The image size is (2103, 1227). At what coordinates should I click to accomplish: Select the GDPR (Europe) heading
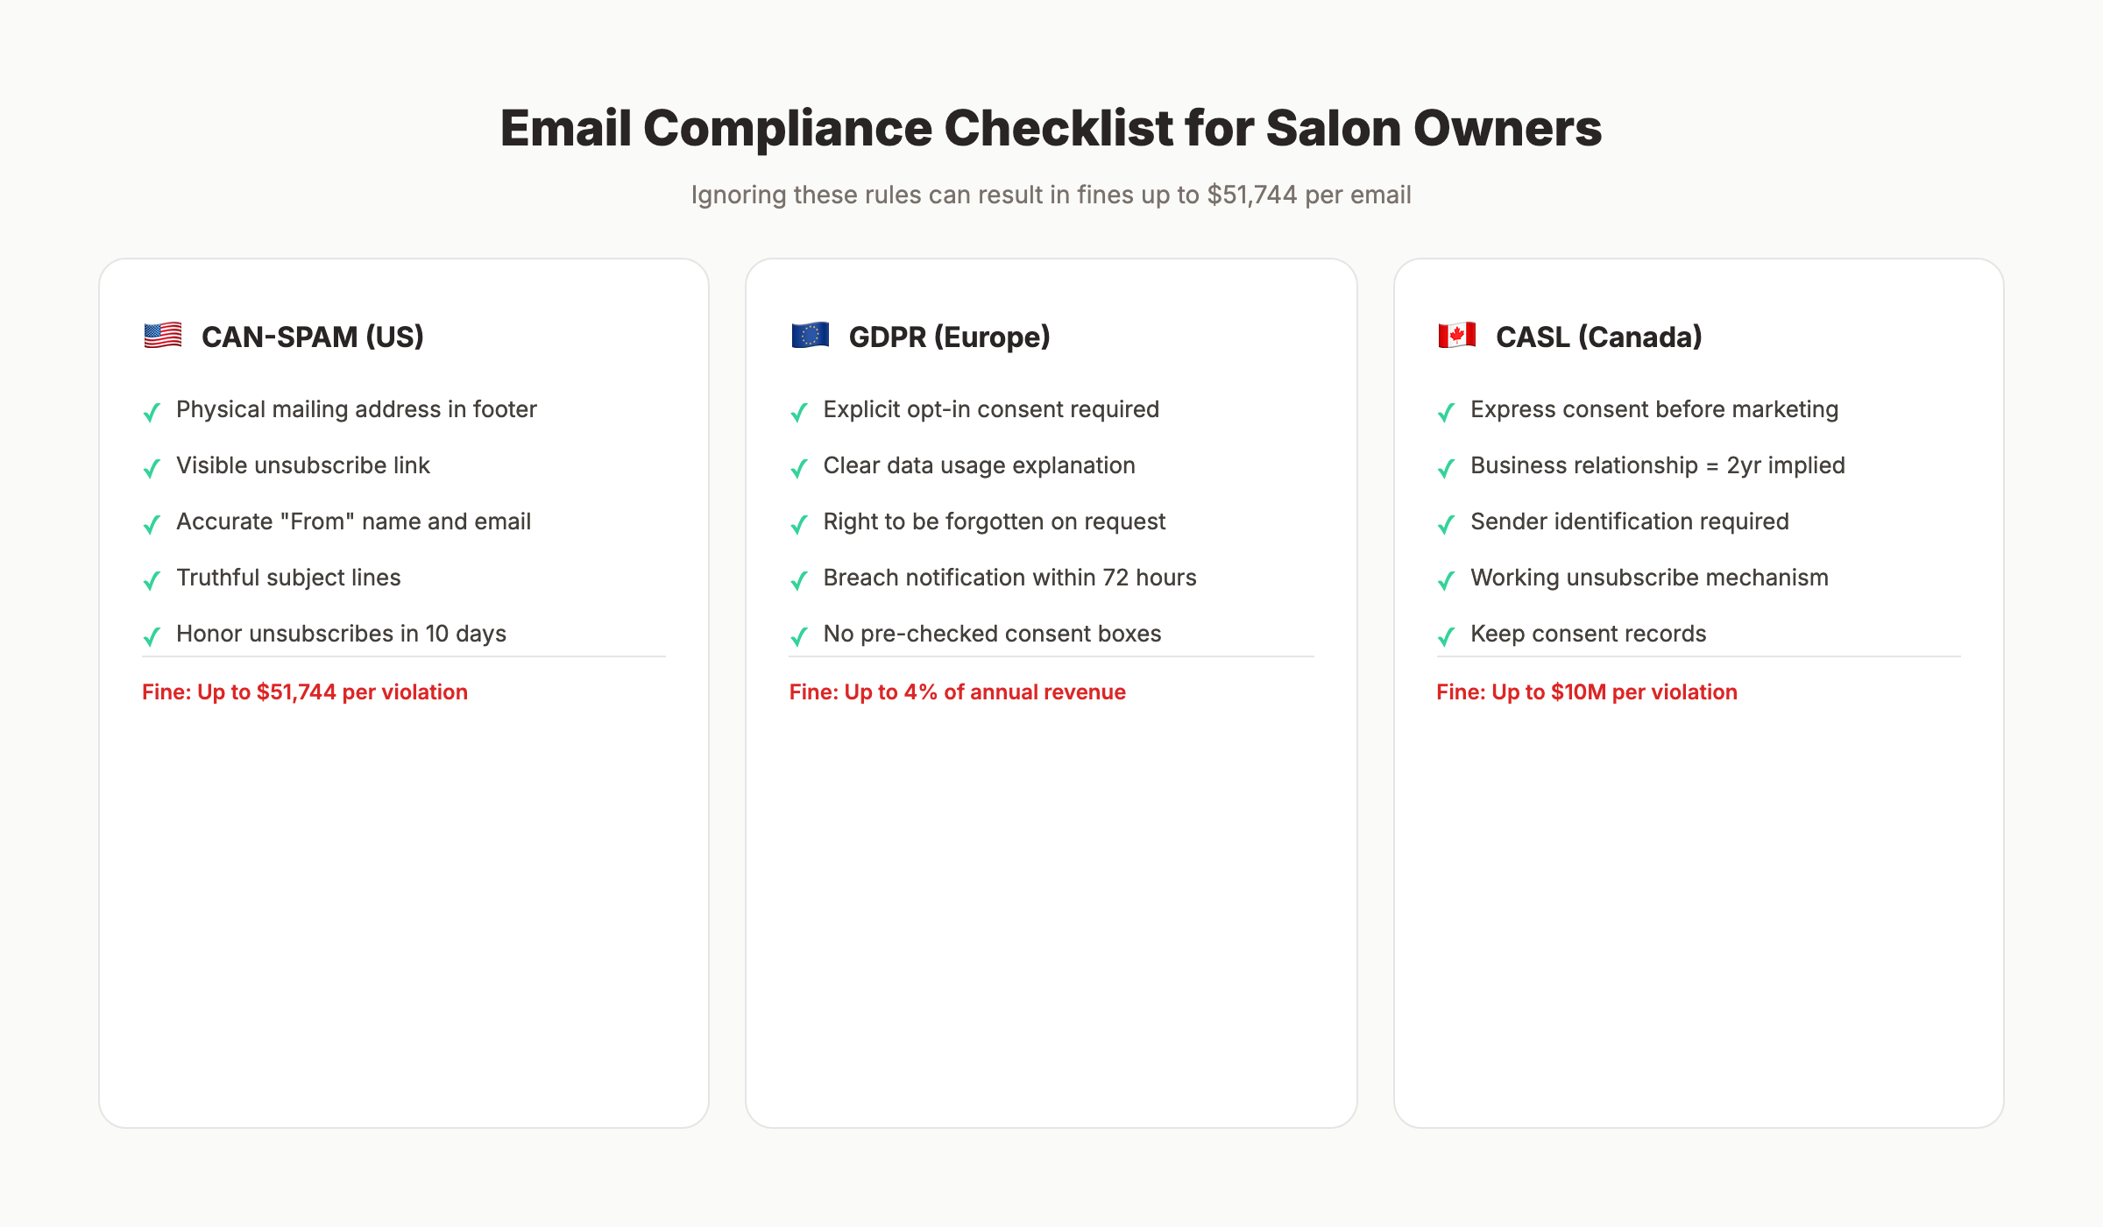coord(949,337)
